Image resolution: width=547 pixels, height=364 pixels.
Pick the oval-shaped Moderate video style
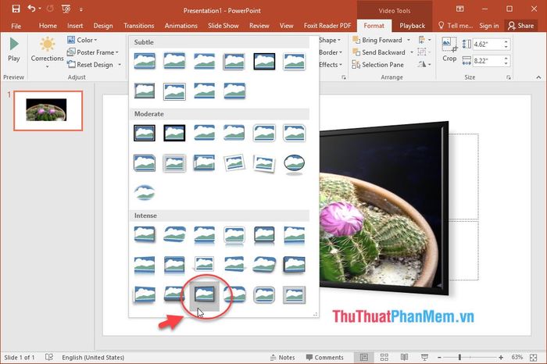coord(294,162)
